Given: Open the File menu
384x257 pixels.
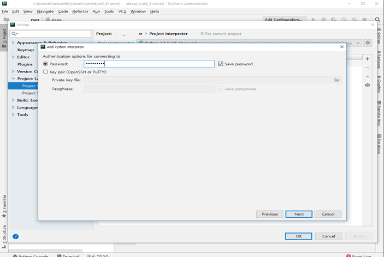Looking at the screenshot, I should 5,11.
